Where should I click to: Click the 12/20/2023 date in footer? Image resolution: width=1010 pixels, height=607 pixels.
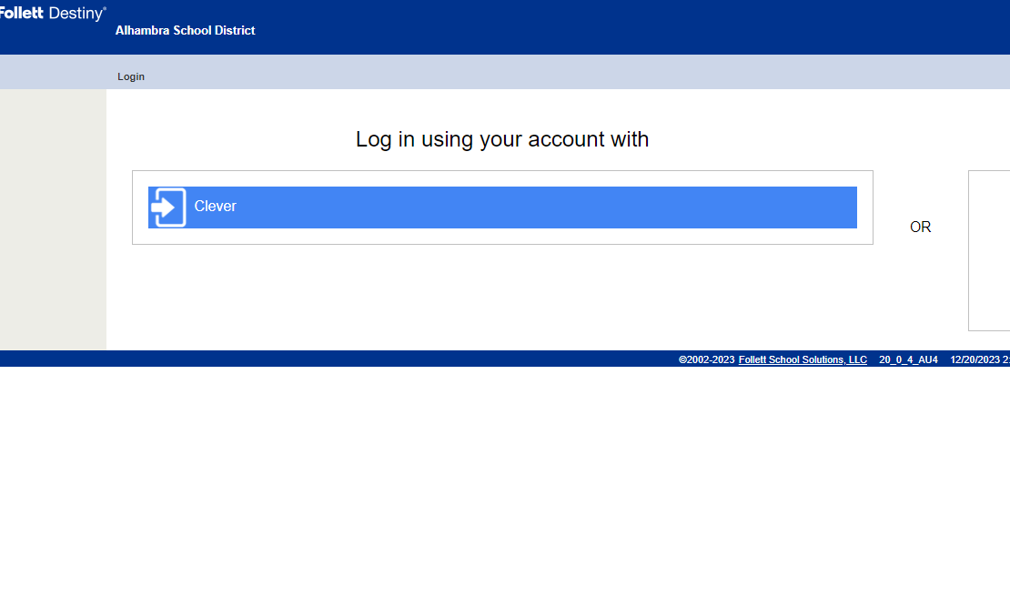pos(975,359)
